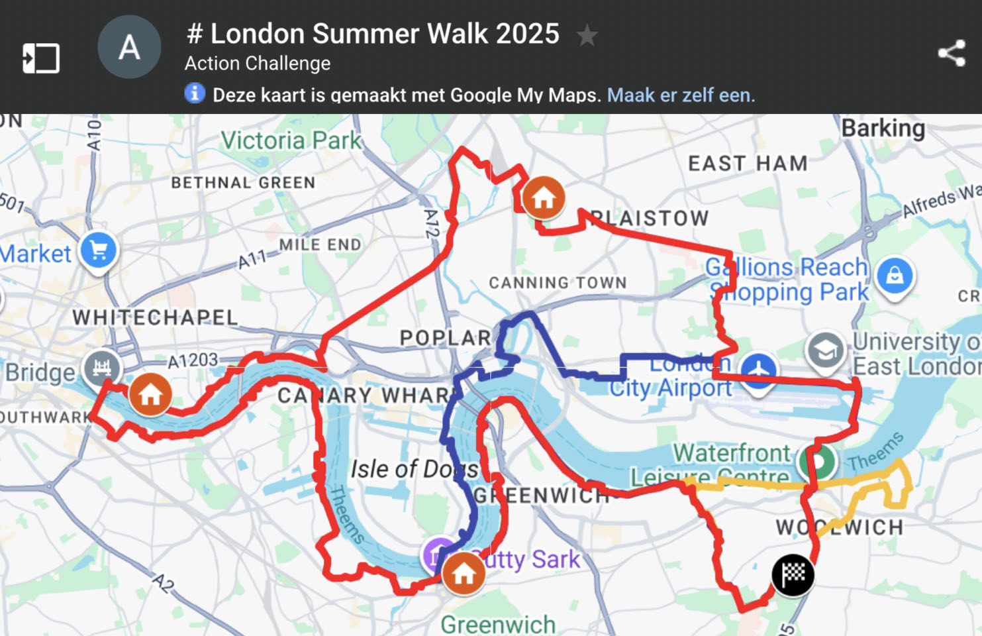Click the green start marker near Waterfront
982x636 pixels.
click(818, 461)
